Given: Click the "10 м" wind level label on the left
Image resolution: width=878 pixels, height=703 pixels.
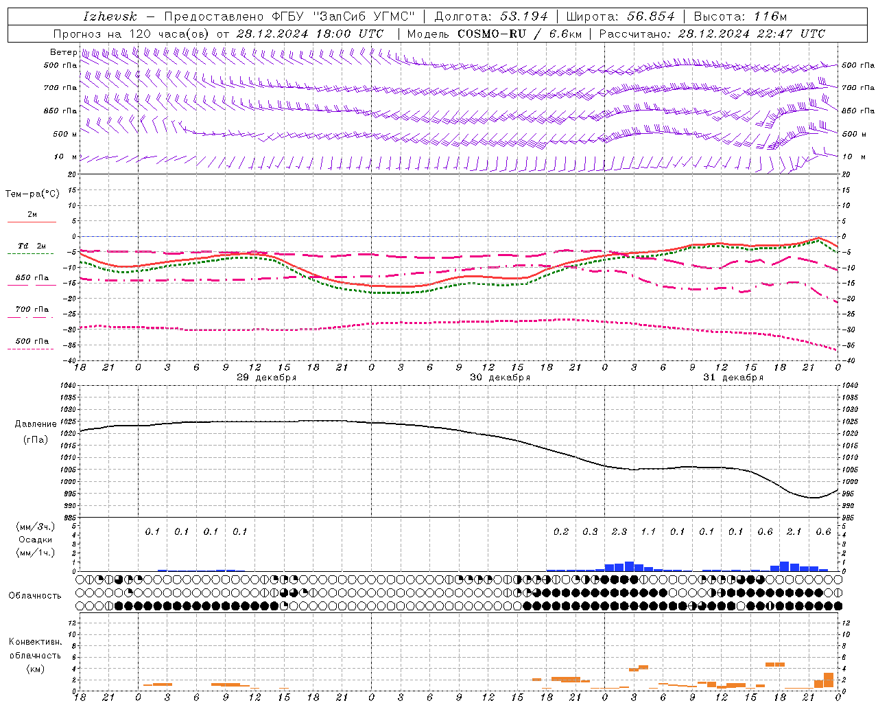Looking at the screenshot, I should click(x=66, y=157).
